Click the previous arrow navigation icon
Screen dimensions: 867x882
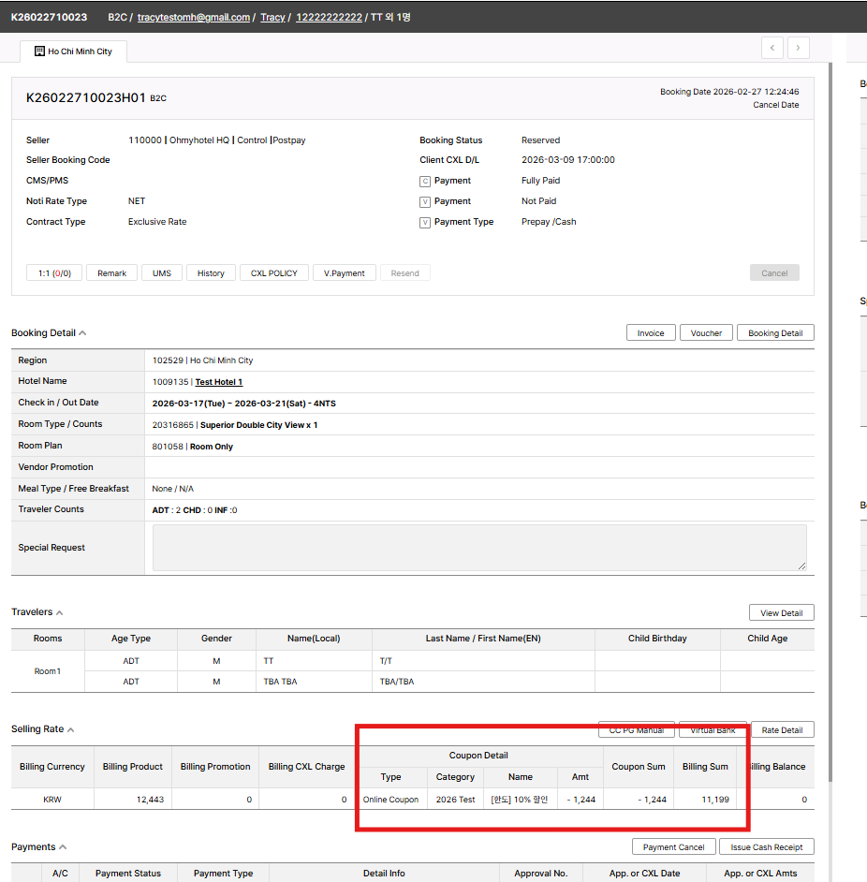pyautogui.click(x=772, y=48)
